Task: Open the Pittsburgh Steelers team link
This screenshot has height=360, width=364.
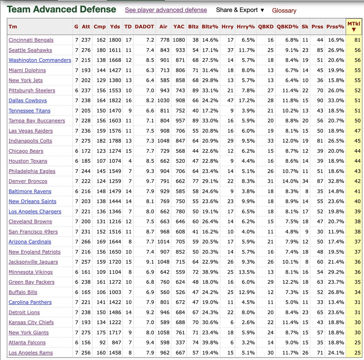Action: click(32, 90)
